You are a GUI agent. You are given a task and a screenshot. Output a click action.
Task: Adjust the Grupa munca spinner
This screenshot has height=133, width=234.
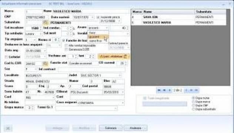point(33,108)
